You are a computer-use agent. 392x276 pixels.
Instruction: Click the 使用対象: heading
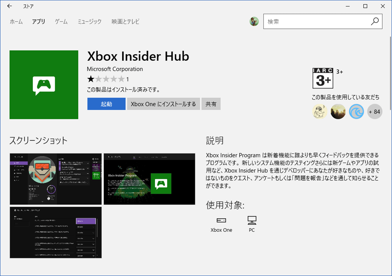[x=225, y=205]
